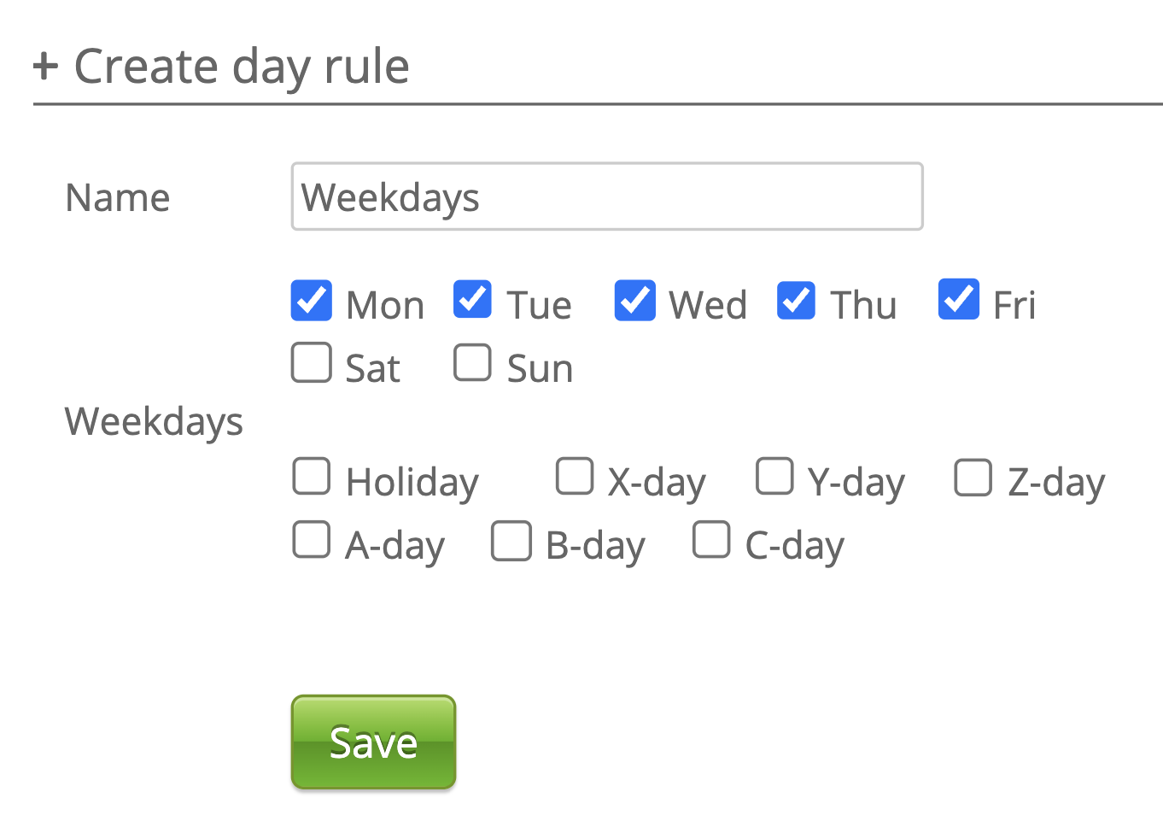Click the green Save button
The image size is (1163, 827).
click(373, 742)
